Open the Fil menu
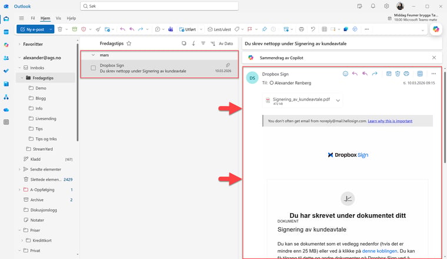The height and width of the screenshot is (259, 447). pyautogui.click(x=33, y=18)
